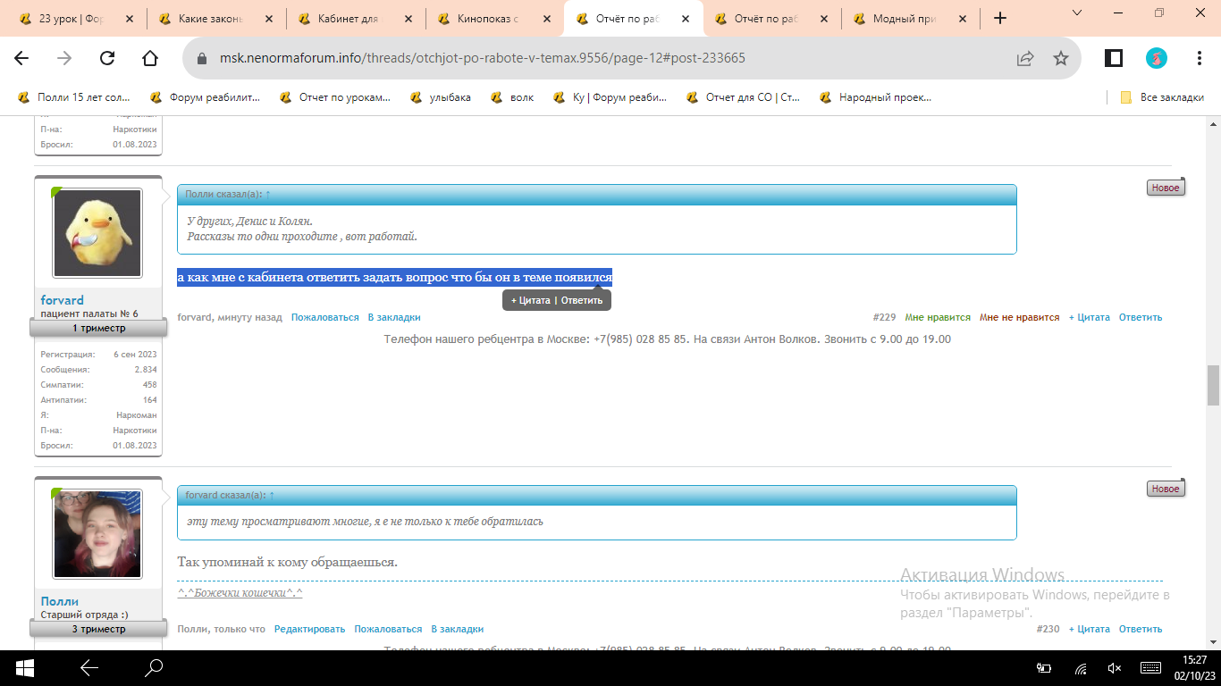Viewport: 1221px width, 686px height.
Task: Open the Полли username profile link
Action: click(60, 601)
